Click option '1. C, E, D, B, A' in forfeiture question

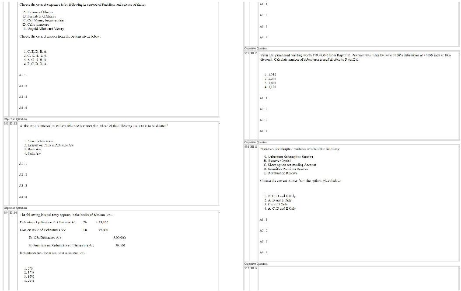[35, 52]
